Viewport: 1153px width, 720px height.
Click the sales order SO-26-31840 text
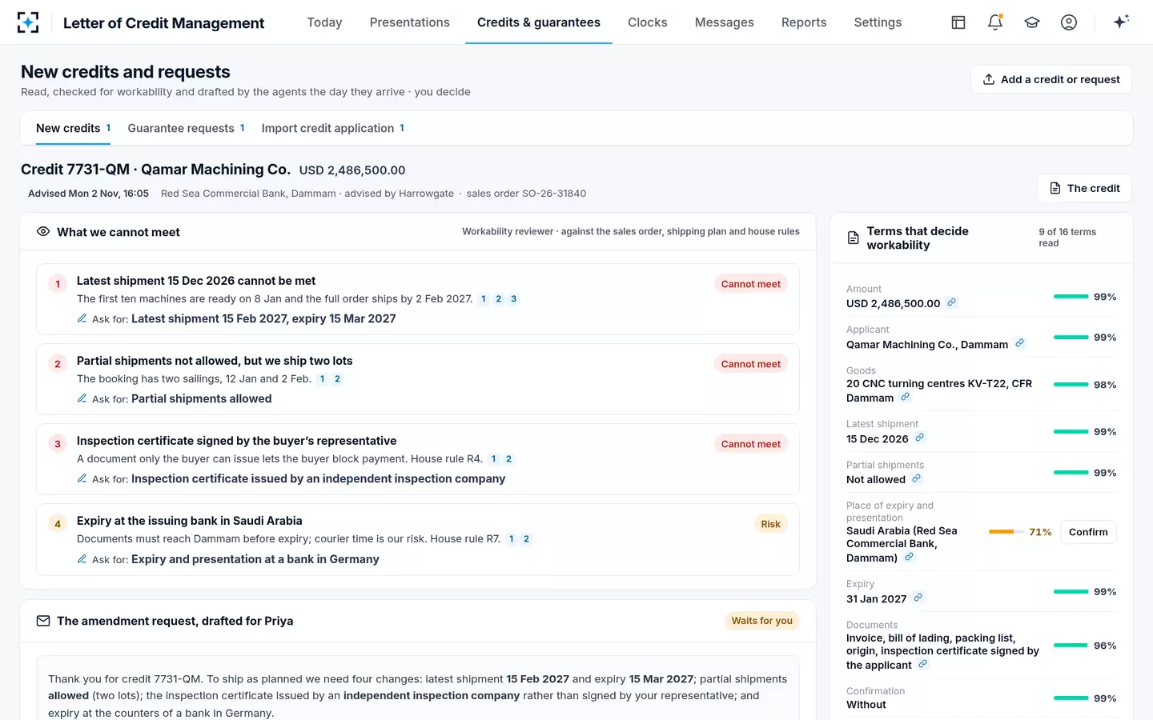click(x=526, y=194)
